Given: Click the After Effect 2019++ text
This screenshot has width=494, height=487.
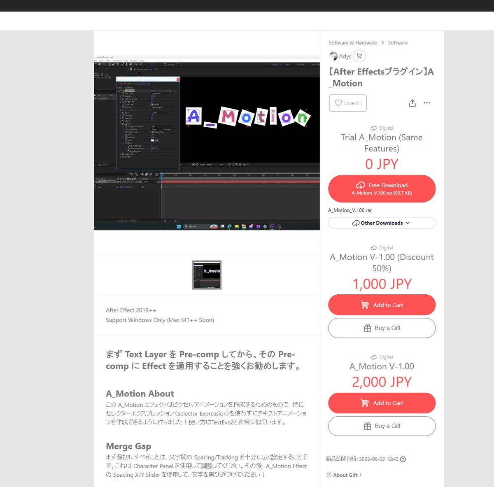Looking at the screenshot, I should tap(131, 310).
